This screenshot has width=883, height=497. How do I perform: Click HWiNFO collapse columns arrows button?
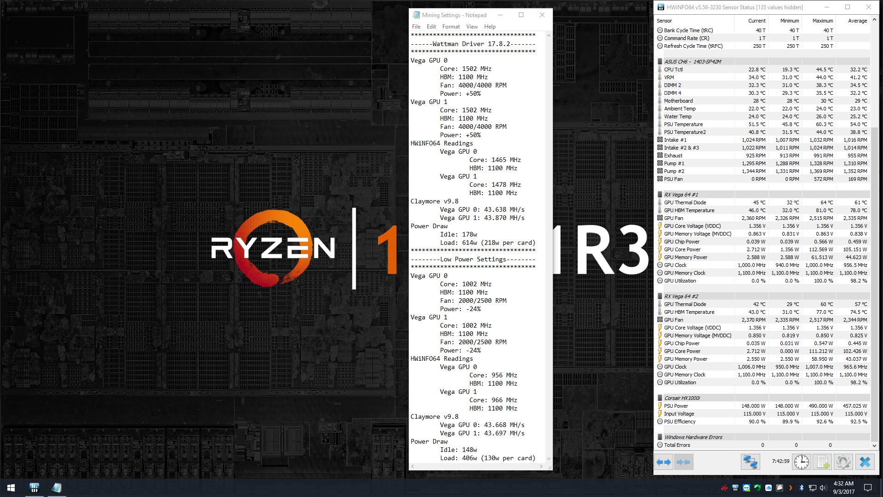point(683,462)
